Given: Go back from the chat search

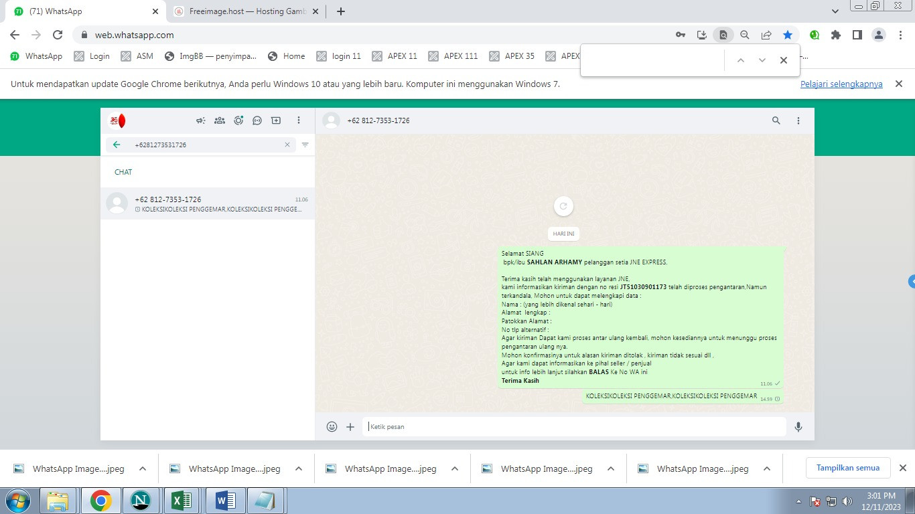Looking at the screenshot, I should click(x=117, y=145).
